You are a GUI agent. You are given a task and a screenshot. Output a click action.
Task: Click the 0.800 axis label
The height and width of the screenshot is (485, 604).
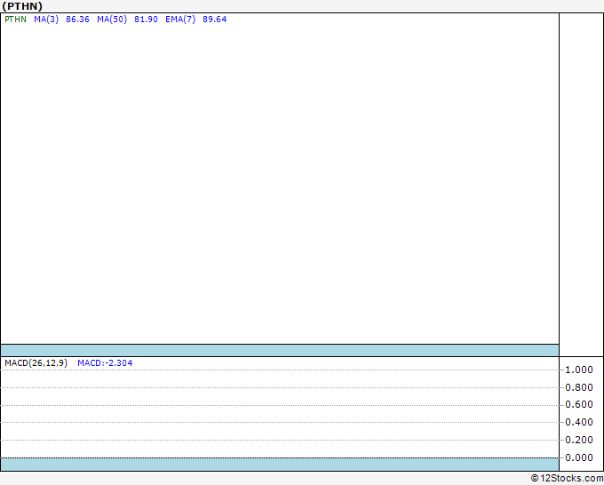[x=579, y=387]
